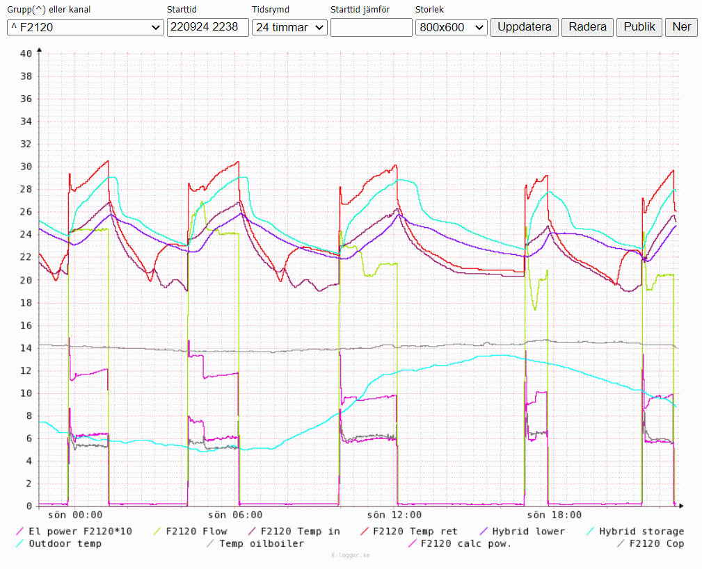The height and width of the screenshot is (569, 702).
Task: Open the Storlek 800x600 dropdown
Action: tap(451, 27)
